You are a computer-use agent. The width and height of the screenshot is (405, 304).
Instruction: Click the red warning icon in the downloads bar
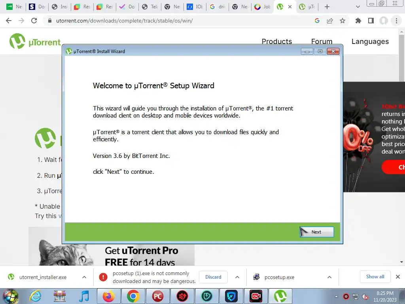[x=103, y=277]
